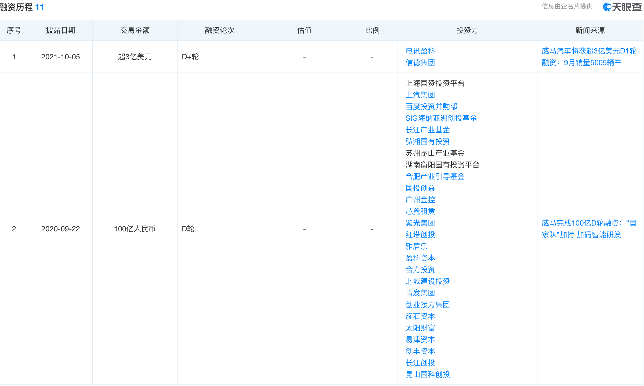644x386 pixels.
Task: Click the 投资方 column header
Action: tap(467, 30)
